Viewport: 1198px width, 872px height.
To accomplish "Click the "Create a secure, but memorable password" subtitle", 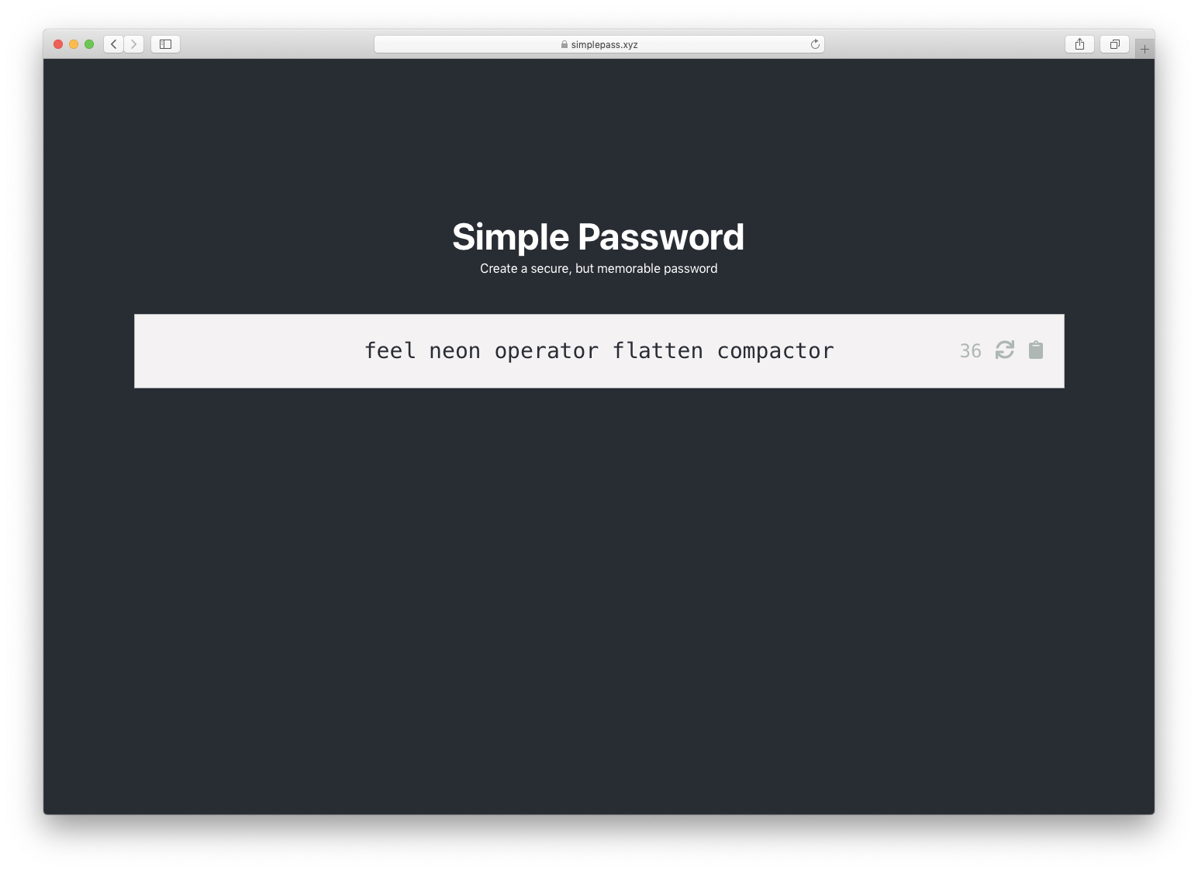I will 599,268.
